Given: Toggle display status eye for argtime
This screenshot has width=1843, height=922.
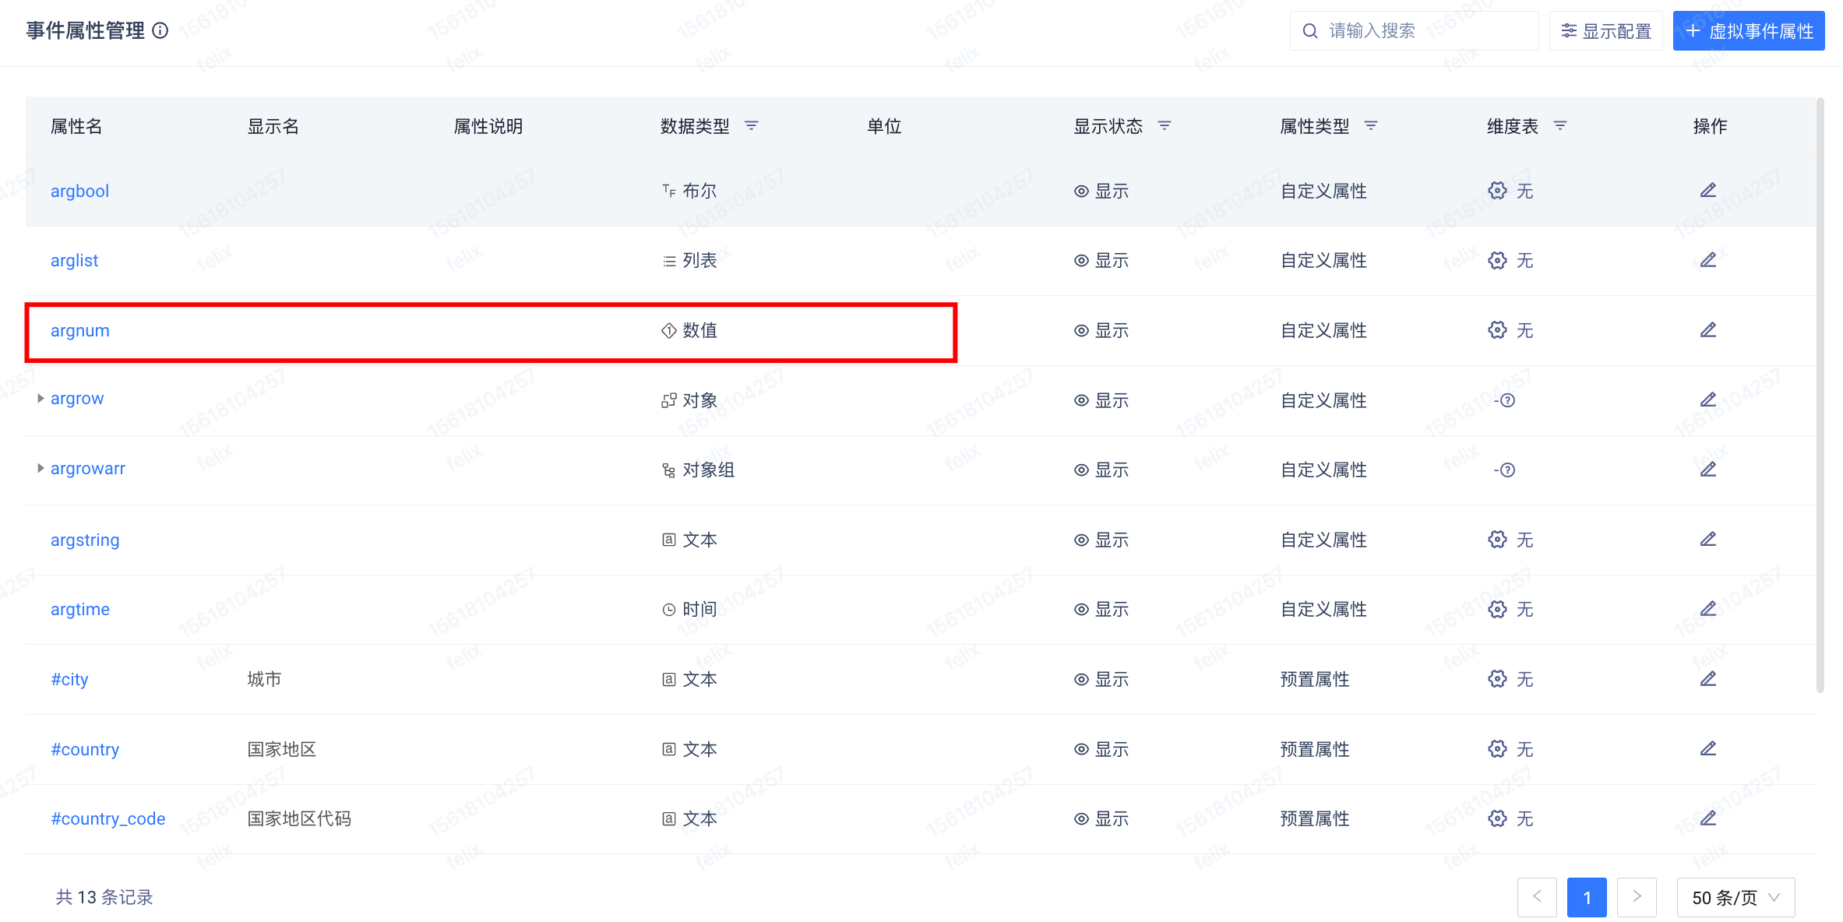Looking at the screenshot, I should 1081,609.
